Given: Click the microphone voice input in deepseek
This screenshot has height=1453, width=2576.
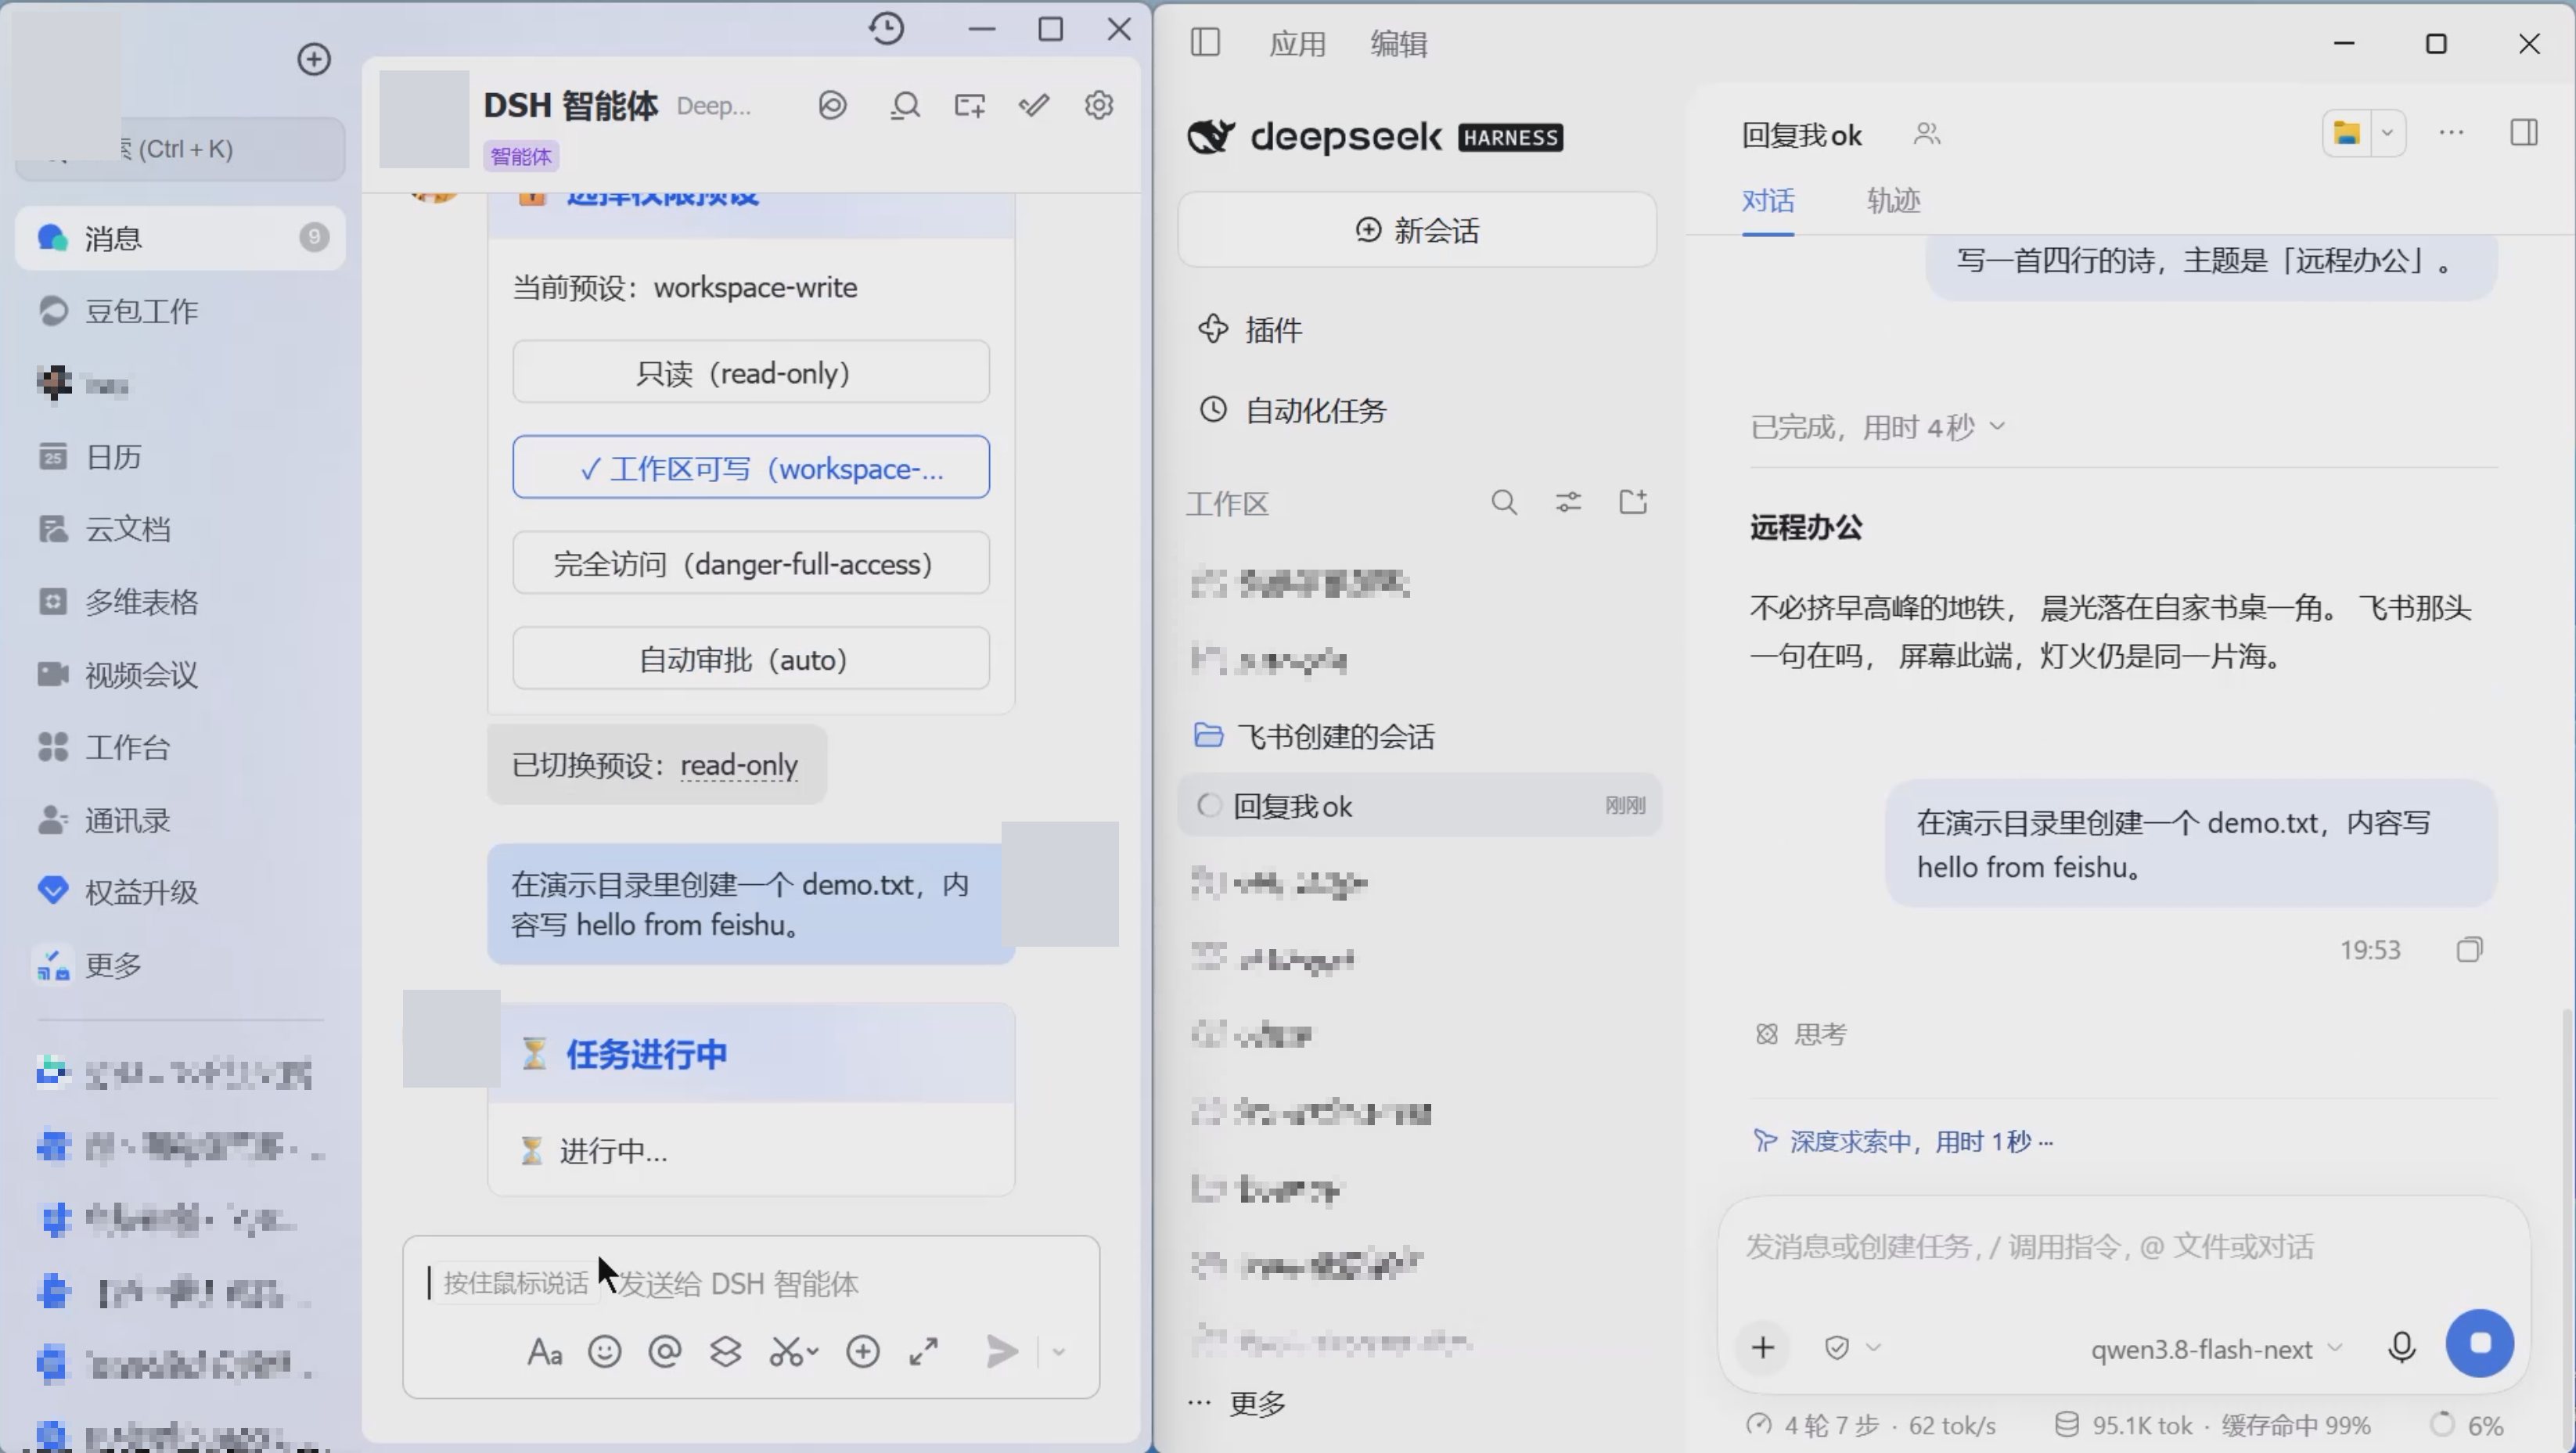Looking at the screenshot, I should pyautogui.click(x=2401, y=1347).
